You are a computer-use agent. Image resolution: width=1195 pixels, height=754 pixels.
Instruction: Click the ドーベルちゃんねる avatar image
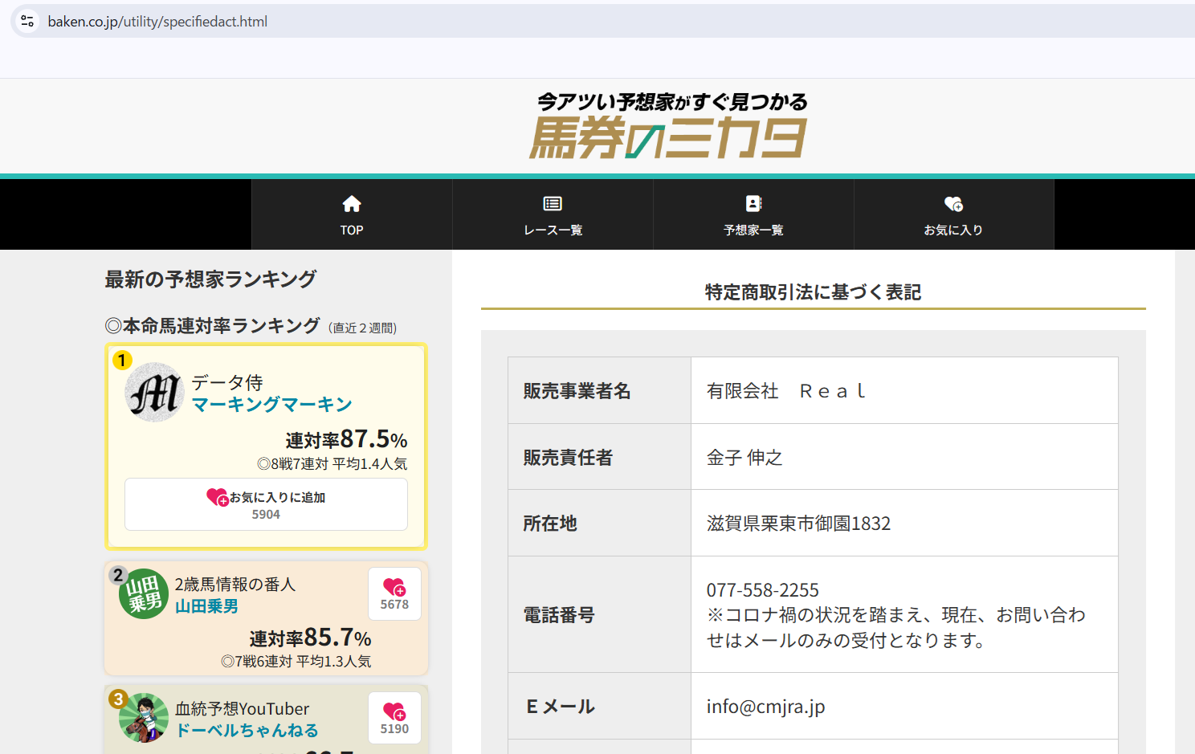tap(144, 718)
